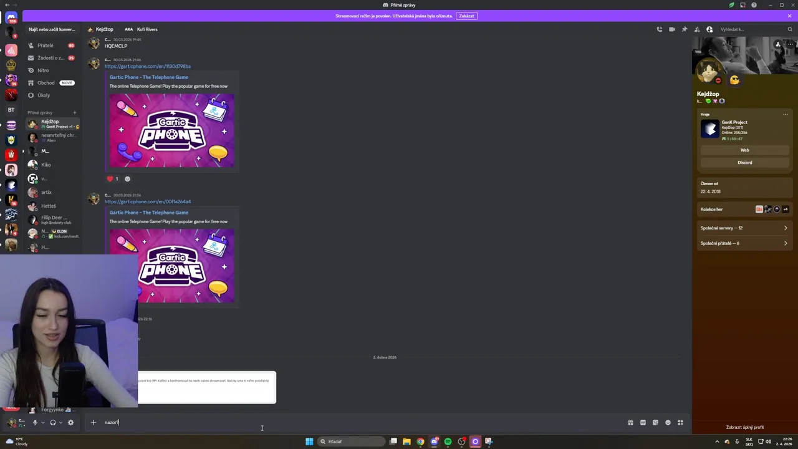
Task: Open attachment plus button in message box
Action: (93, 422)
